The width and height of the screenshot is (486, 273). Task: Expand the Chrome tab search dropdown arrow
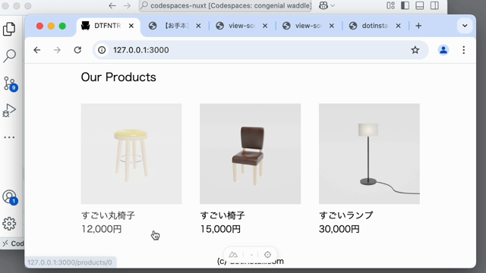pos(465,26)
